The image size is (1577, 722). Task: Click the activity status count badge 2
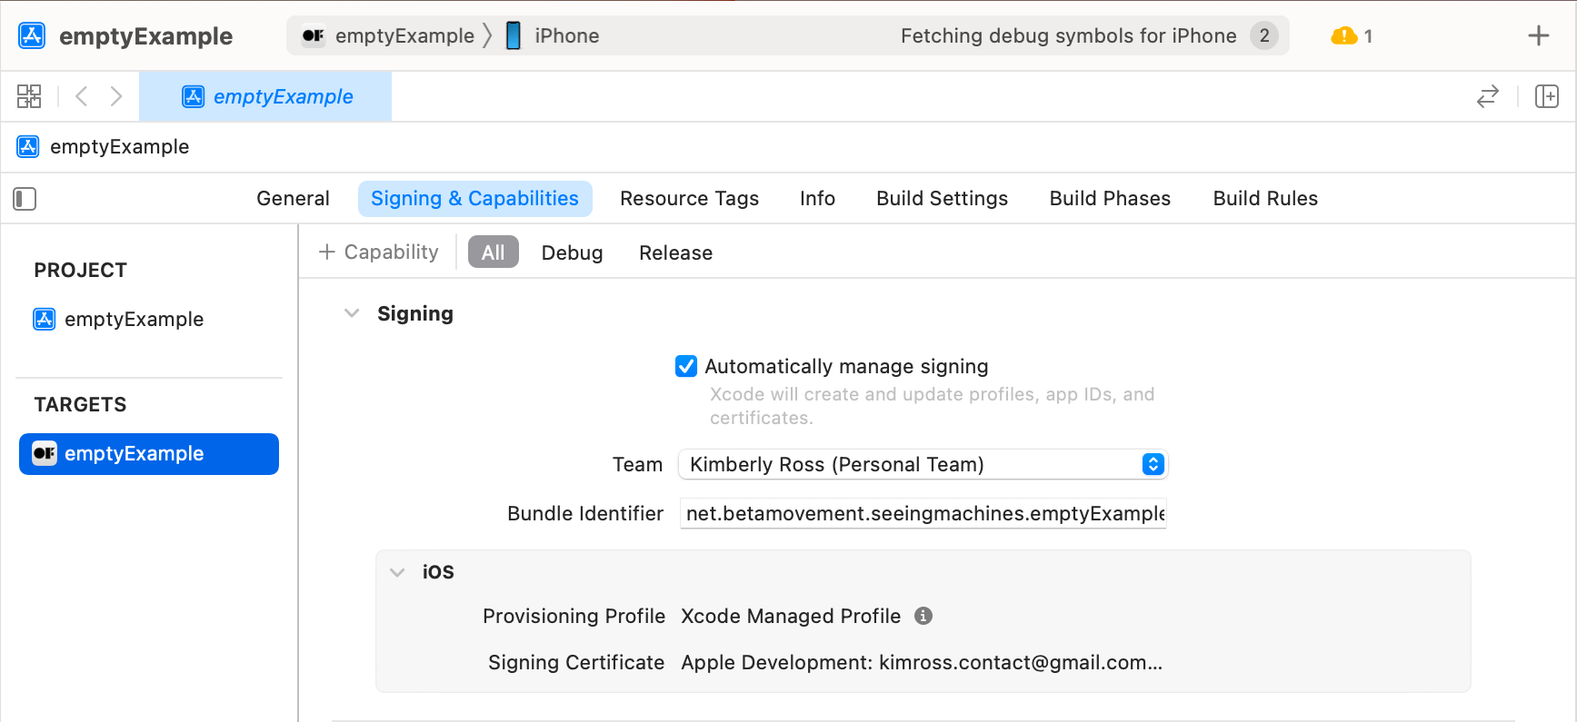1264,35
